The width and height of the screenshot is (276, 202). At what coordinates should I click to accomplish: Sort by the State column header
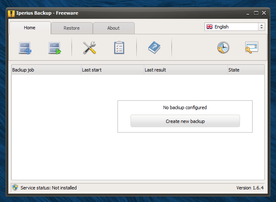click(246, 70)
